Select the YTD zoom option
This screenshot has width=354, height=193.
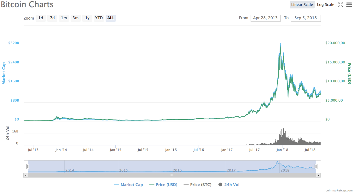click(99, 18)
